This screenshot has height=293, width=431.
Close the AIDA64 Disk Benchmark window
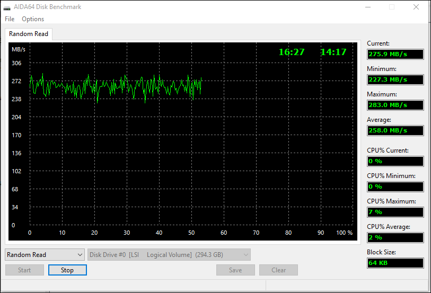point(416,7)
